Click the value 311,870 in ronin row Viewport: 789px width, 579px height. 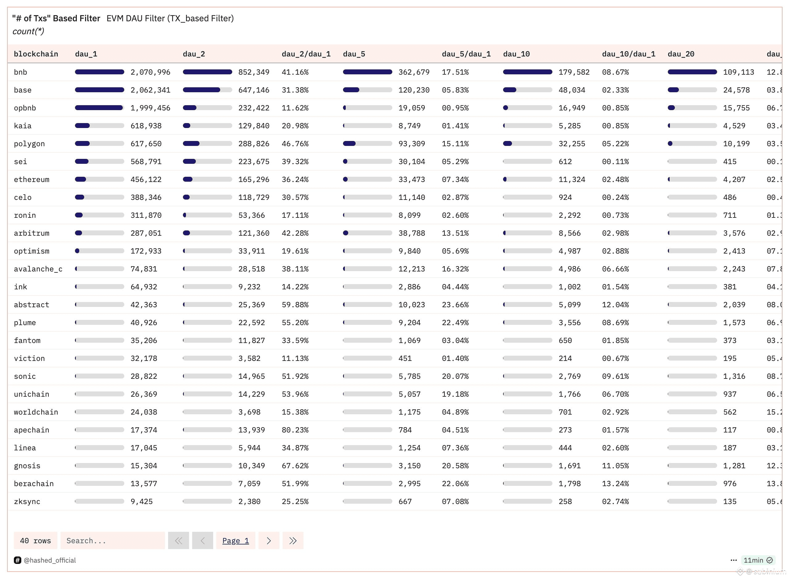pyautogui.click(x=146, y=215)
